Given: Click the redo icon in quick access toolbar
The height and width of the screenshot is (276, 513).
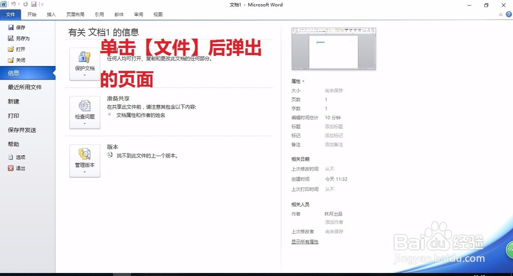Looking at the screenshot, I should click(x=26, y=4).
